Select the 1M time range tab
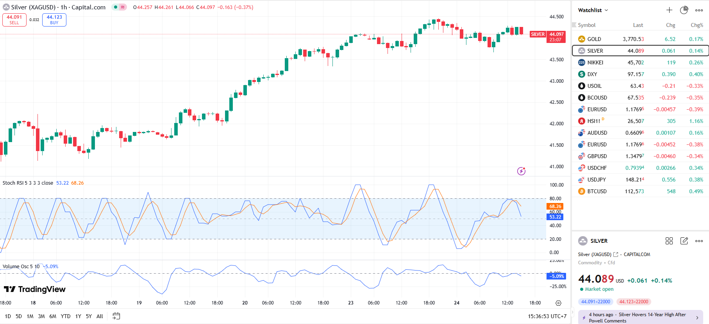 pyautogui.click(x=30, y=316)
